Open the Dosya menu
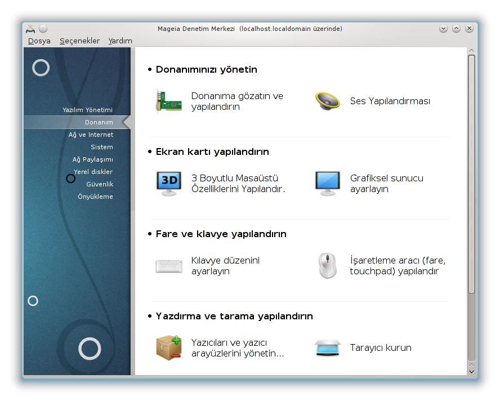 point(39,41)
